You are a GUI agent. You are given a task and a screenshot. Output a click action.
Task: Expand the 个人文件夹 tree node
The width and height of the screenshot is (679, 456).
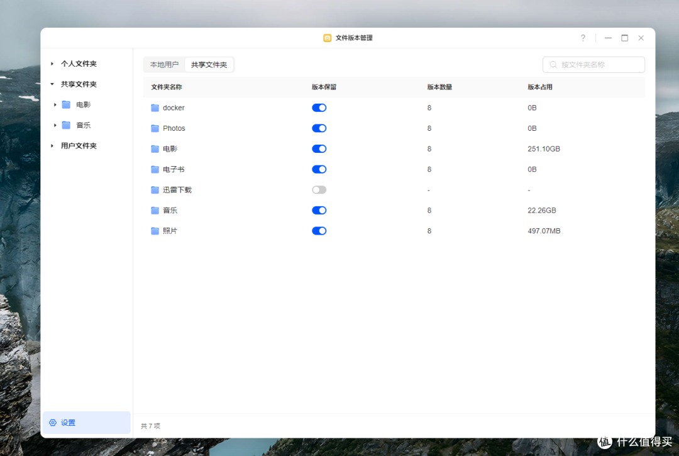[52, 64]
